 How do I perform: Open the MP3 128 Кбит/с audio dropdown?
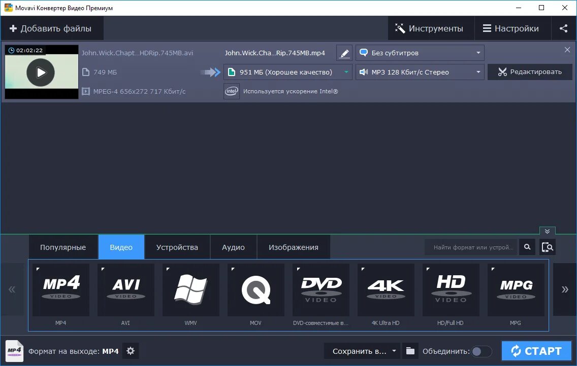click(x=420, y=72)
